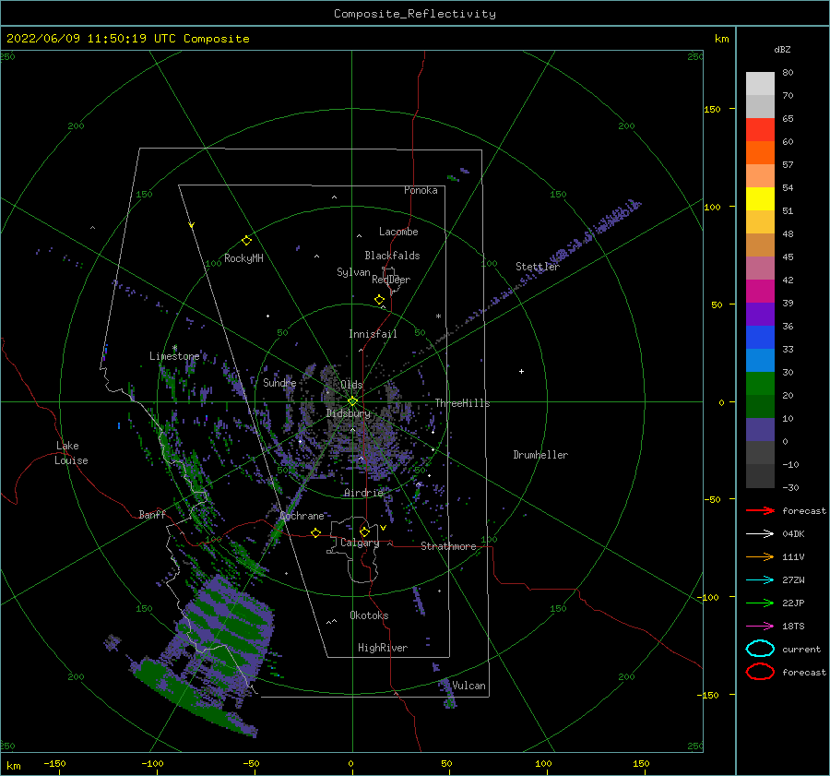Click the Okotoks city label
Image resolution: width=830 pixels, height=776 pixels.
coord(370,615)
